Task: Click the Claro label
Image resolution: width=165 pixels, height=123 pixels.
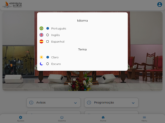Action: point(55,57)
